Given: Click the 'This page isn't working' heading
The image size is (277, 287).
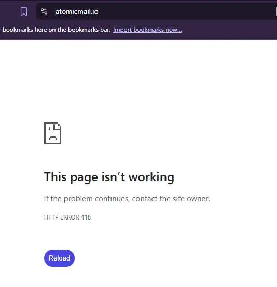Looking at the screenshot, I should 109,177.
